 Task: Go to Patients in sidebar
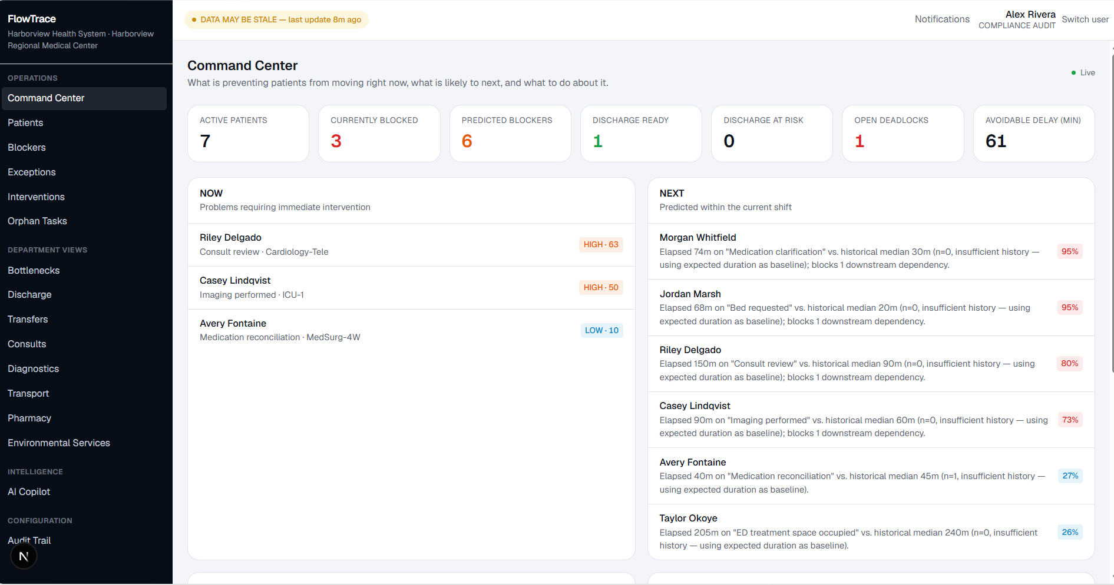[x=84, y=123]
